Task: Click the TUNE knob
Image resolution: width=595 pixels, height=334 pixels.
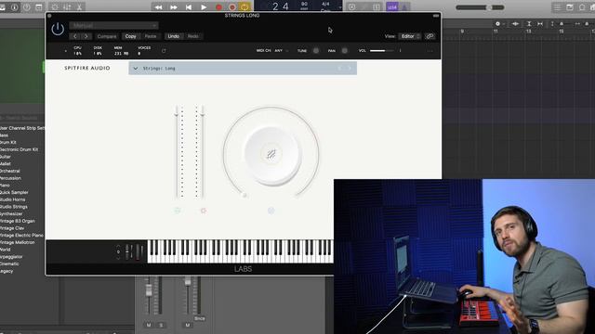Action: coord(316,50)
